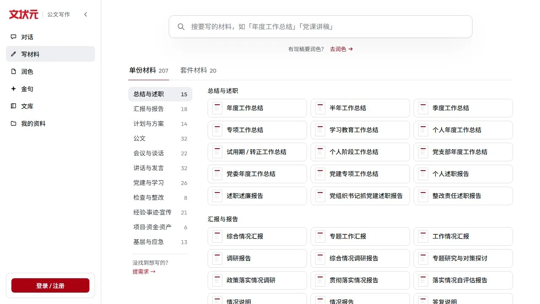Open the 调研报告 template card
The image size is (540, 304).
coord(257,258)
